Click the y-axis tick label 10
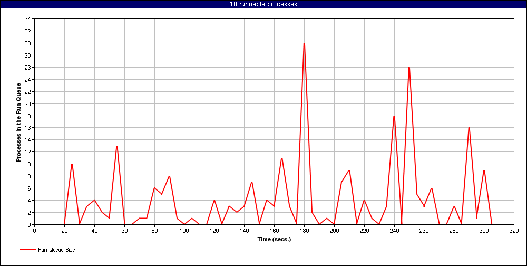This screenshot has width=527, height=266. tap(28, 164)
